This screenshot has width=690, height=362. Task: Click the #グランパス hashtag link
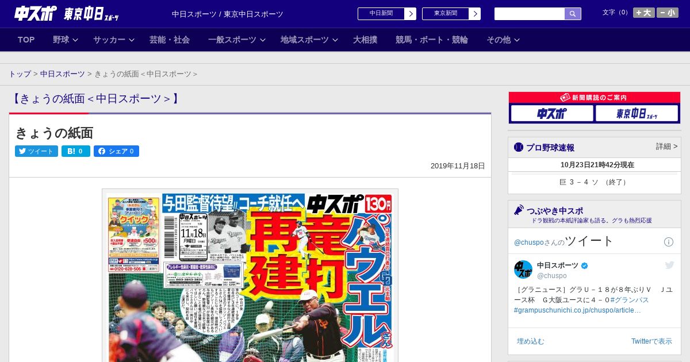pos(630,300)
